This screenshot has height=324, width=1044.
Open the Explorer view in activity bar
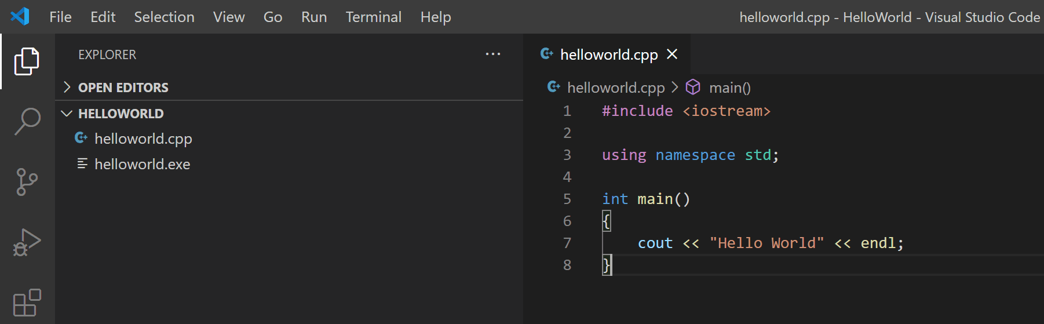[27, 61]
